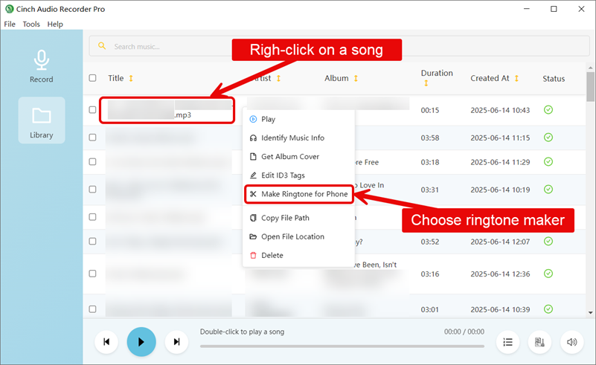
Task: Click status check for 12:36 recording
Action: point(548,274)
